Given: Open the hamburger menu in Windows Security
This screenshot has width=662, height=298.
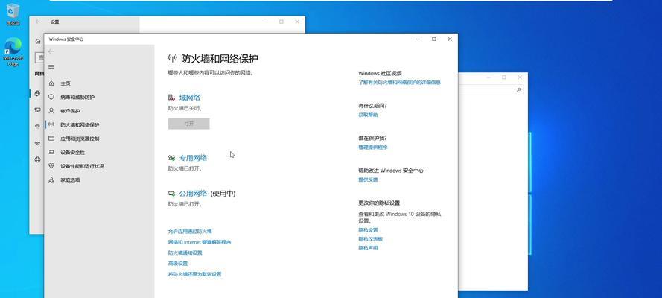Looking at the screenshot, I should coord(51,67).
